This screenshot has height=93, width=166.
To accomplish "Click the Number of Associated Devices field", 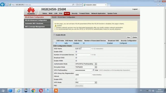I will (82, 55).
